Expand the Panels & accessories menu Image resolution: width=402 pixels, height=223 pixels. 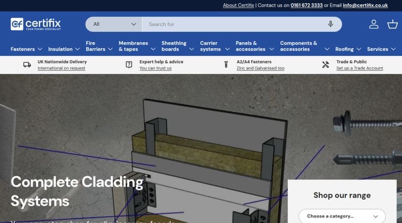click(255, 46)
